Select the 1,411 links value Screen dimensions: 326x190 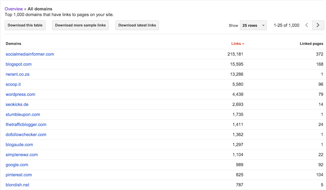pyautogui.click(x=238, y=124)
